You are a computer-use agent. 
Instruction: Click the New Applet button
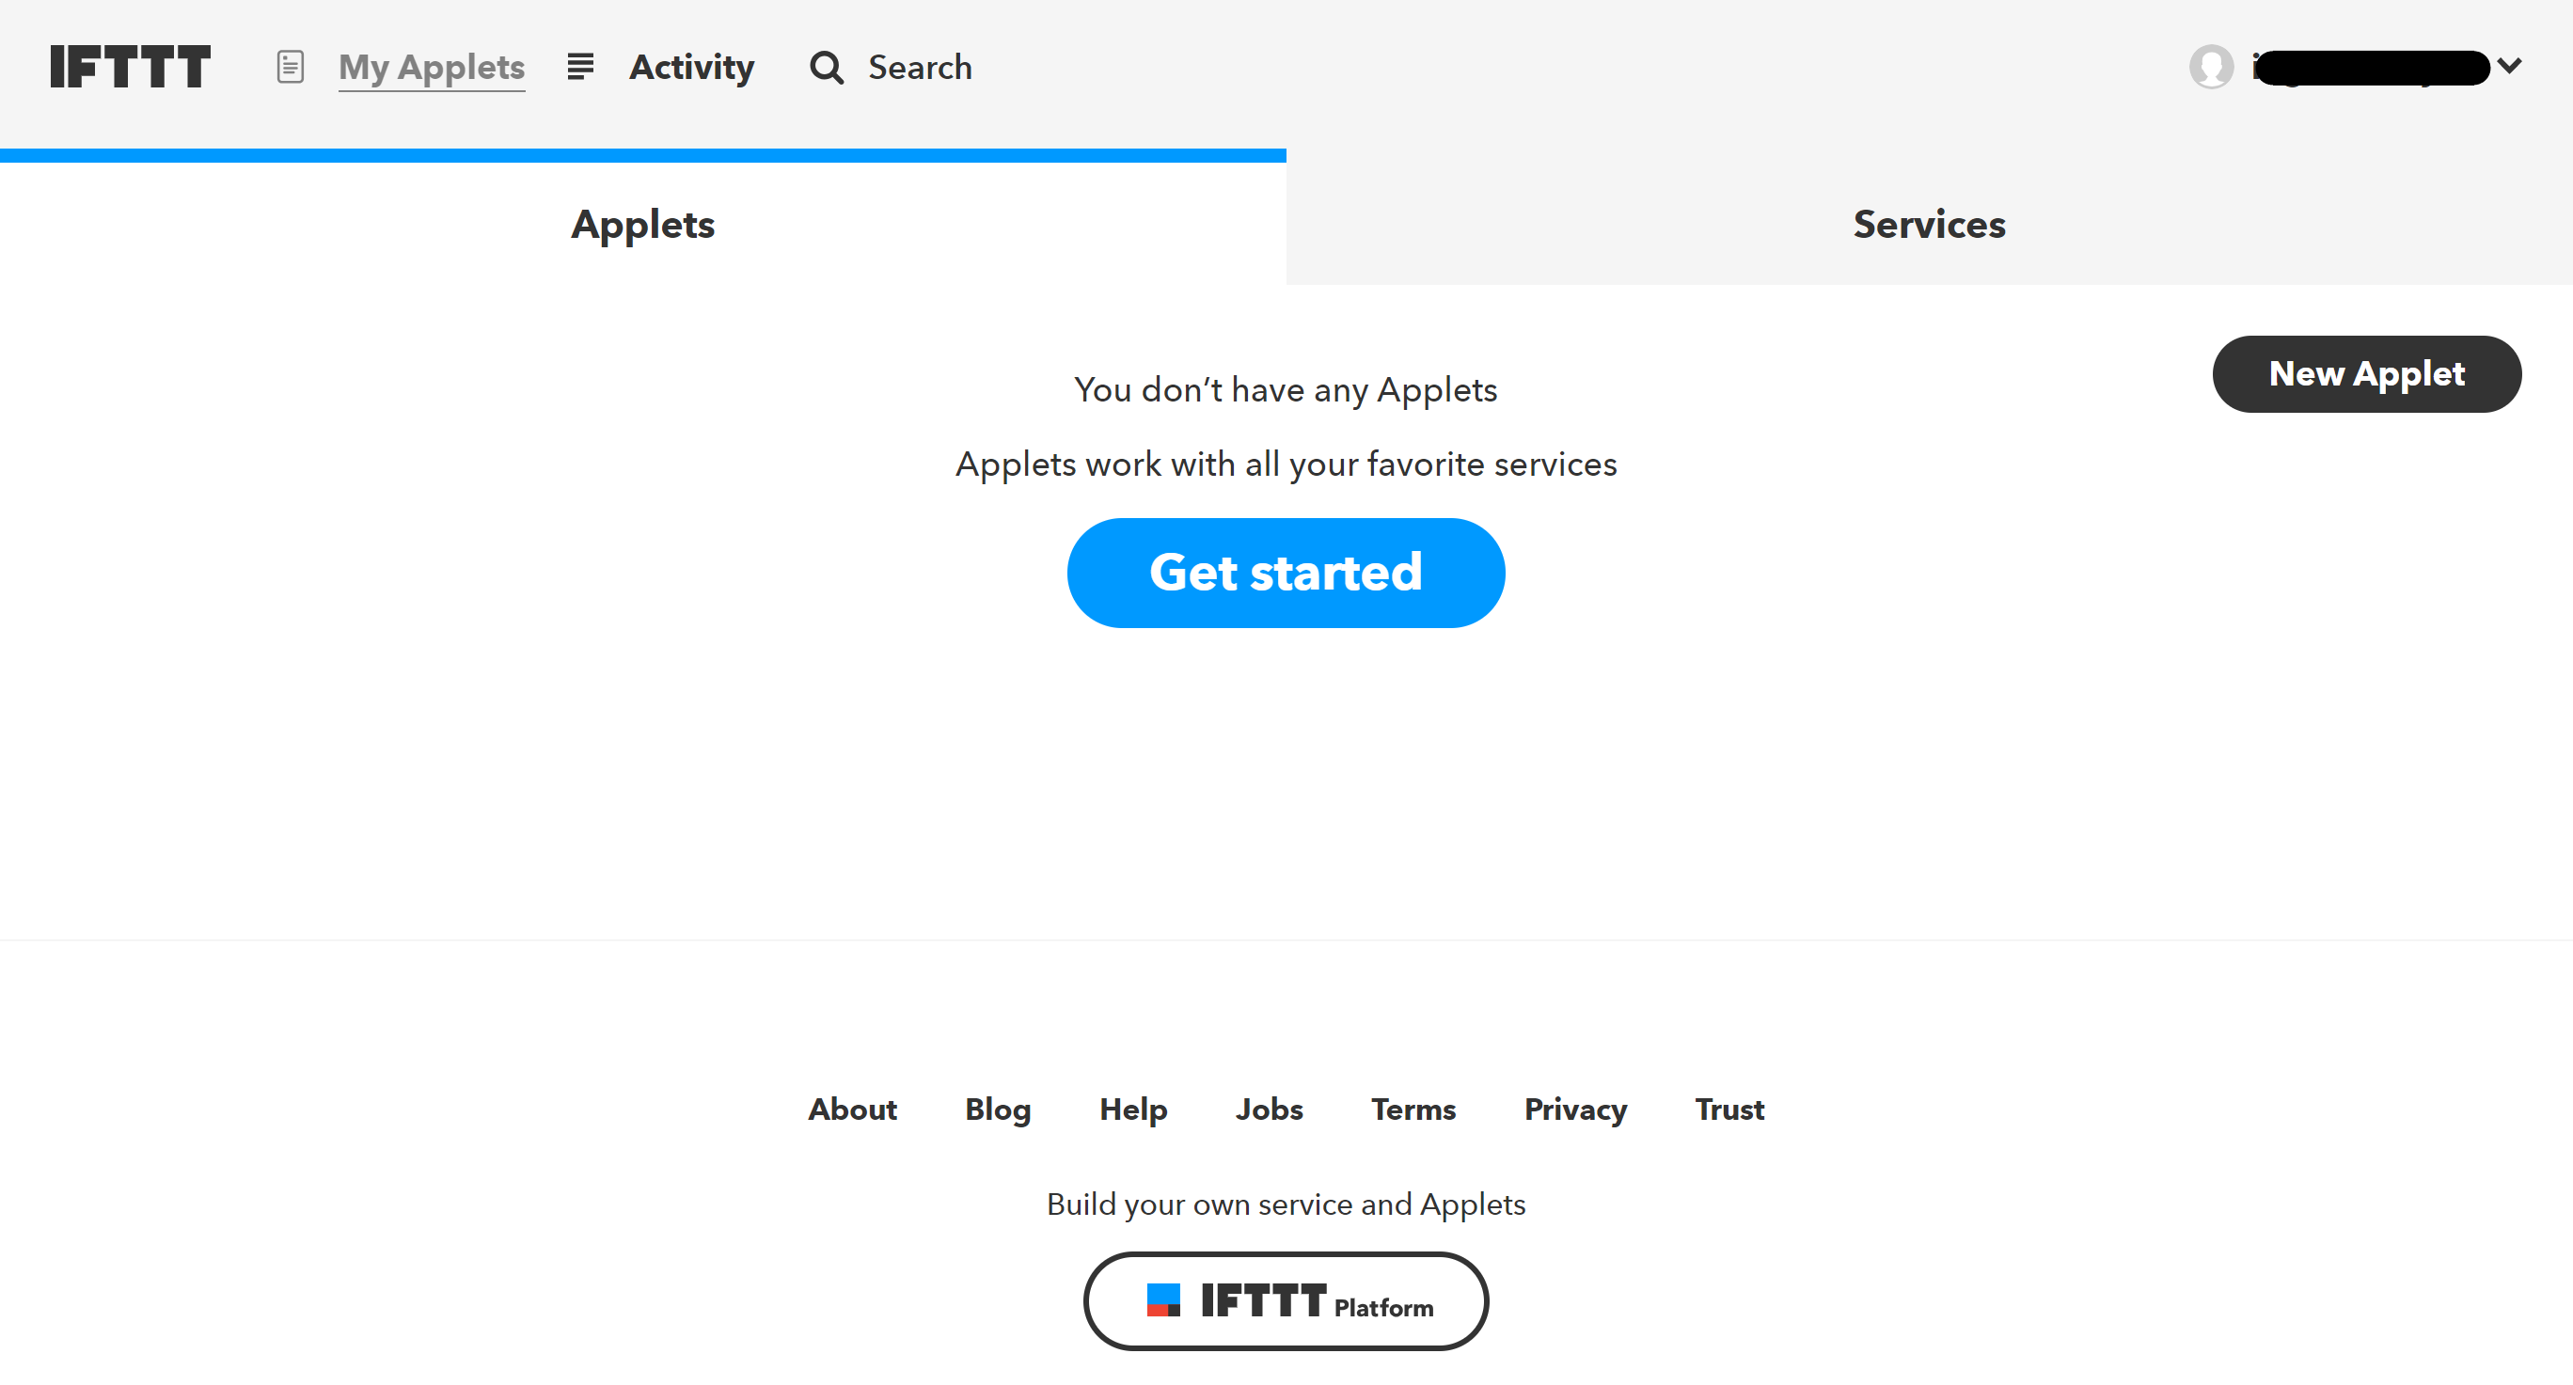(2367, 373)
